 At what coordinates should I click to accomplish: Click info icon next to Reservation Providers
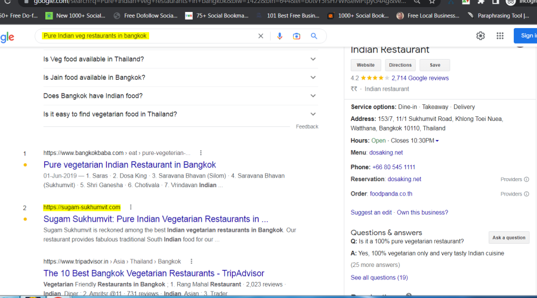point(526,179)
